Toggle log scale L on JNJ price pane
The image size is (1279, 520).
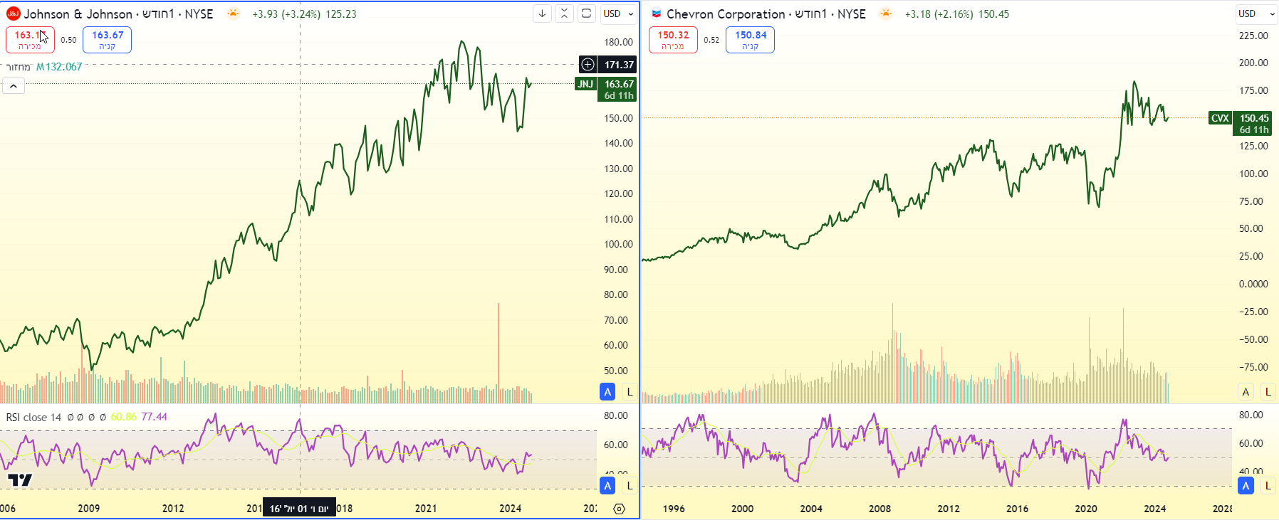tap(630, 391)
